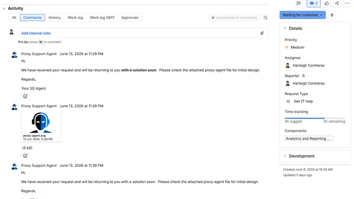The height and width of the screenshot is (199, 354).
Task: Click the assignee Harleigh Contreras
Action: (x=309, y=65)
